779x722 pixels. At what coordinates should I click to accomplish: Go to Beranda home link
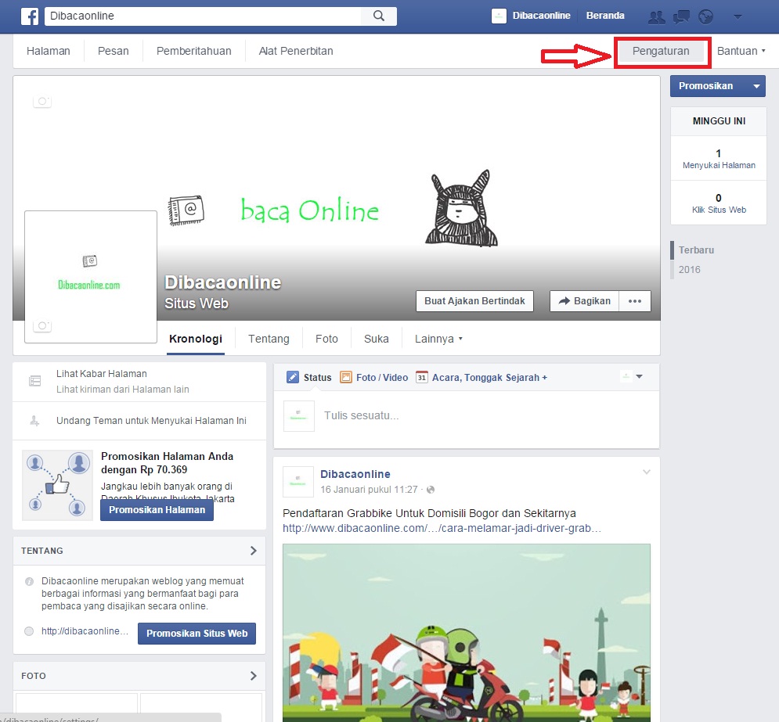tap(605, 16)
